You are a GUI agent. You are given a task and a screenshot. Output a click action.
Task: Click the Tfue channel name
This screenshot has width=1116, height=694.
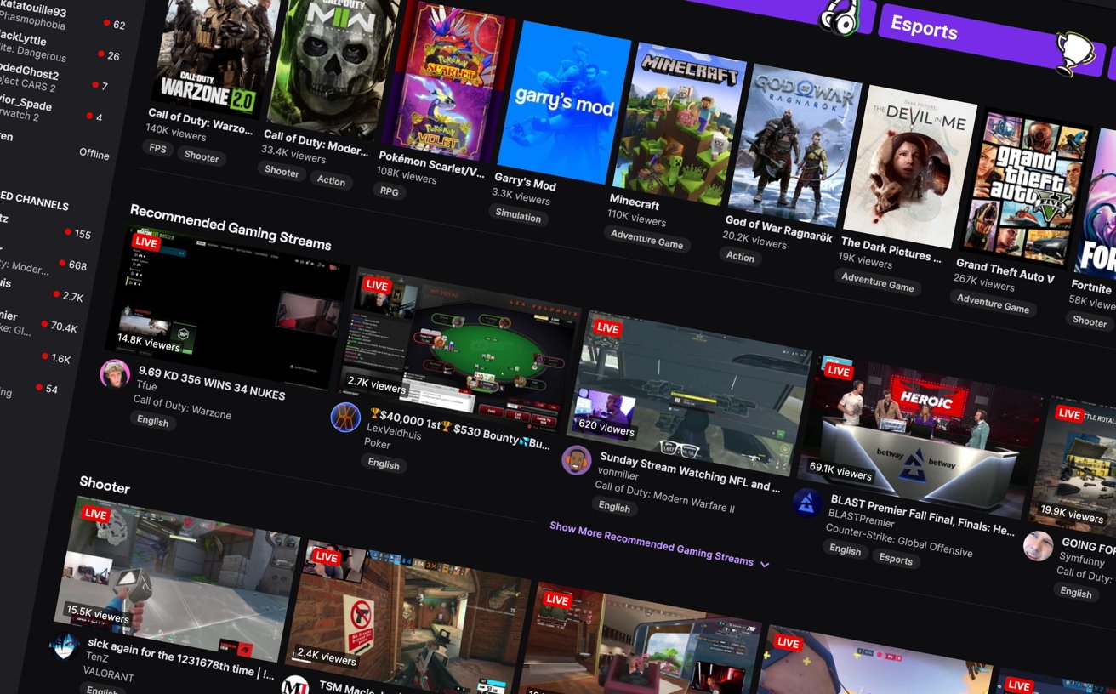click(x=147, y=385)
